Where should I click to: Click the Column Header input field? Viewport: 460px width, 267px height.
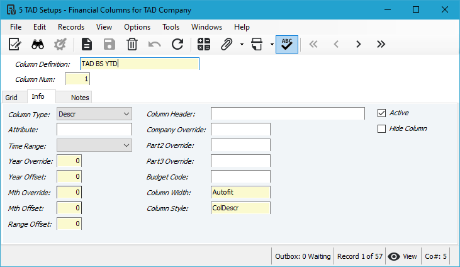288,113
